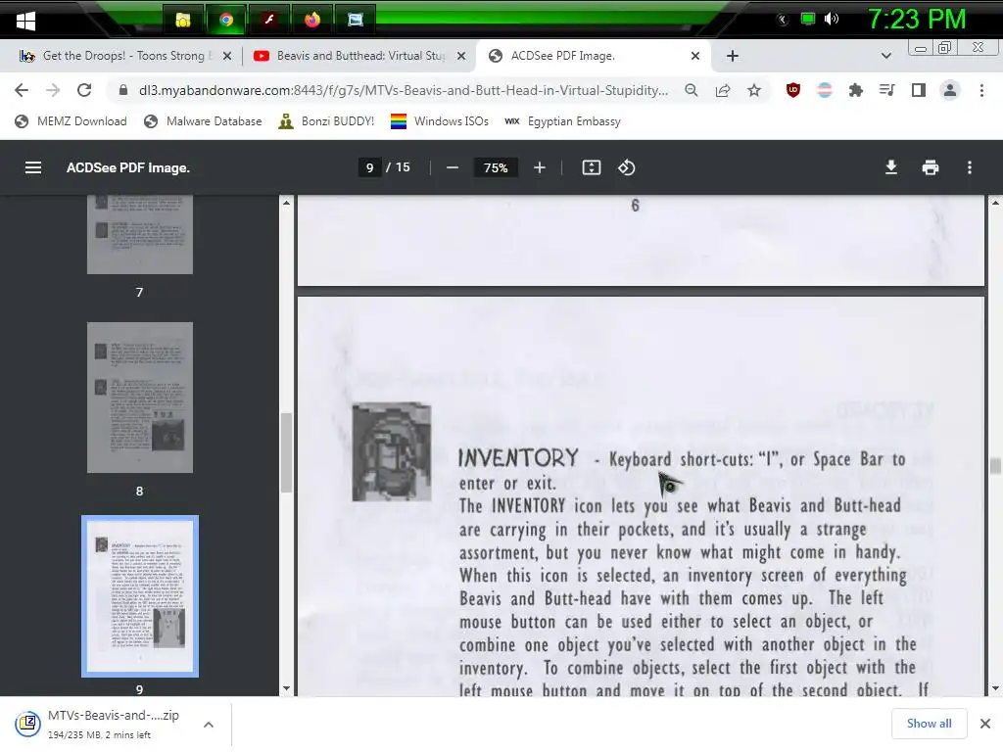Click the PDF page number field

coord(369,167)
